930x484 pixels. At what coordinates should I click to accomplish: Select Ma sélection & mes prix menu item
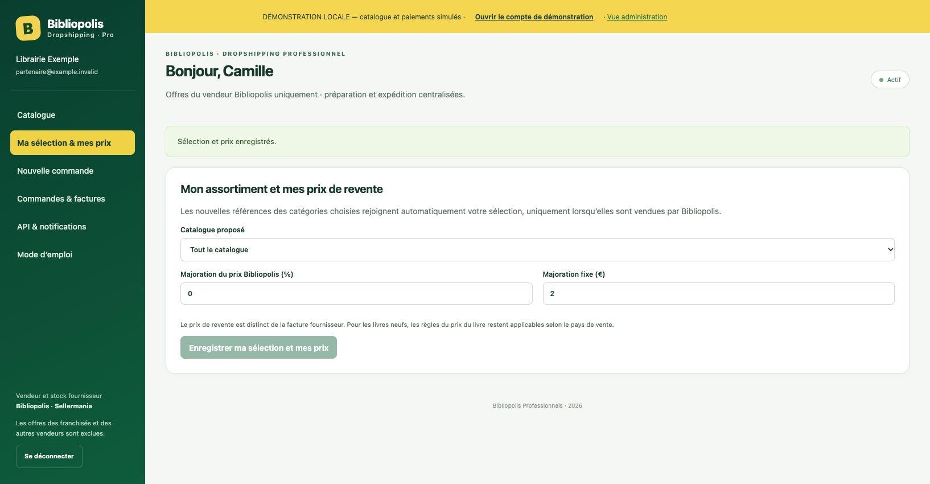pyautogui.click(x=72, y=143)
